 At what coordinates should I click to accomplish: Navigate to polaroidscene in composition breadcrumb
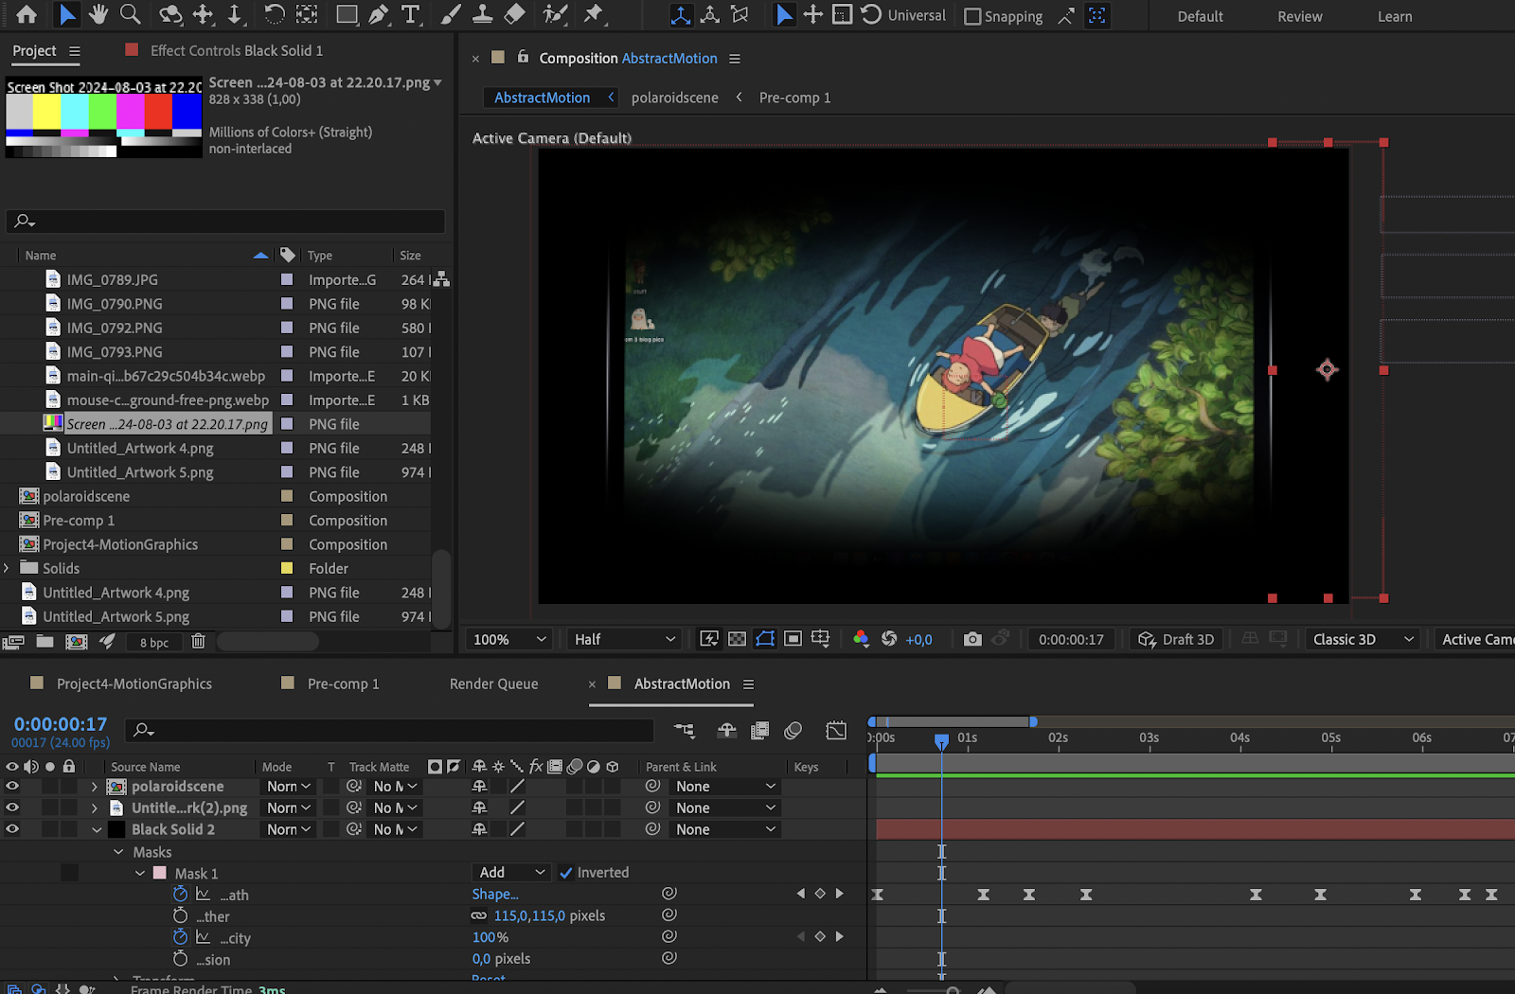[x=675, y=98]
